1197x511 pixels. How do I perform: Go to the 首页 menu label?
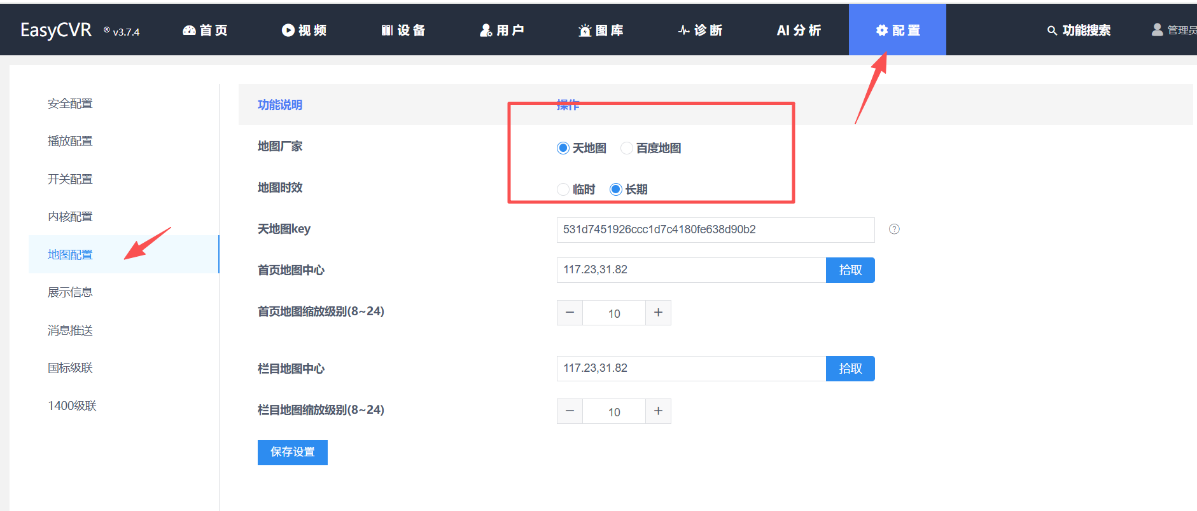(214, 31)
